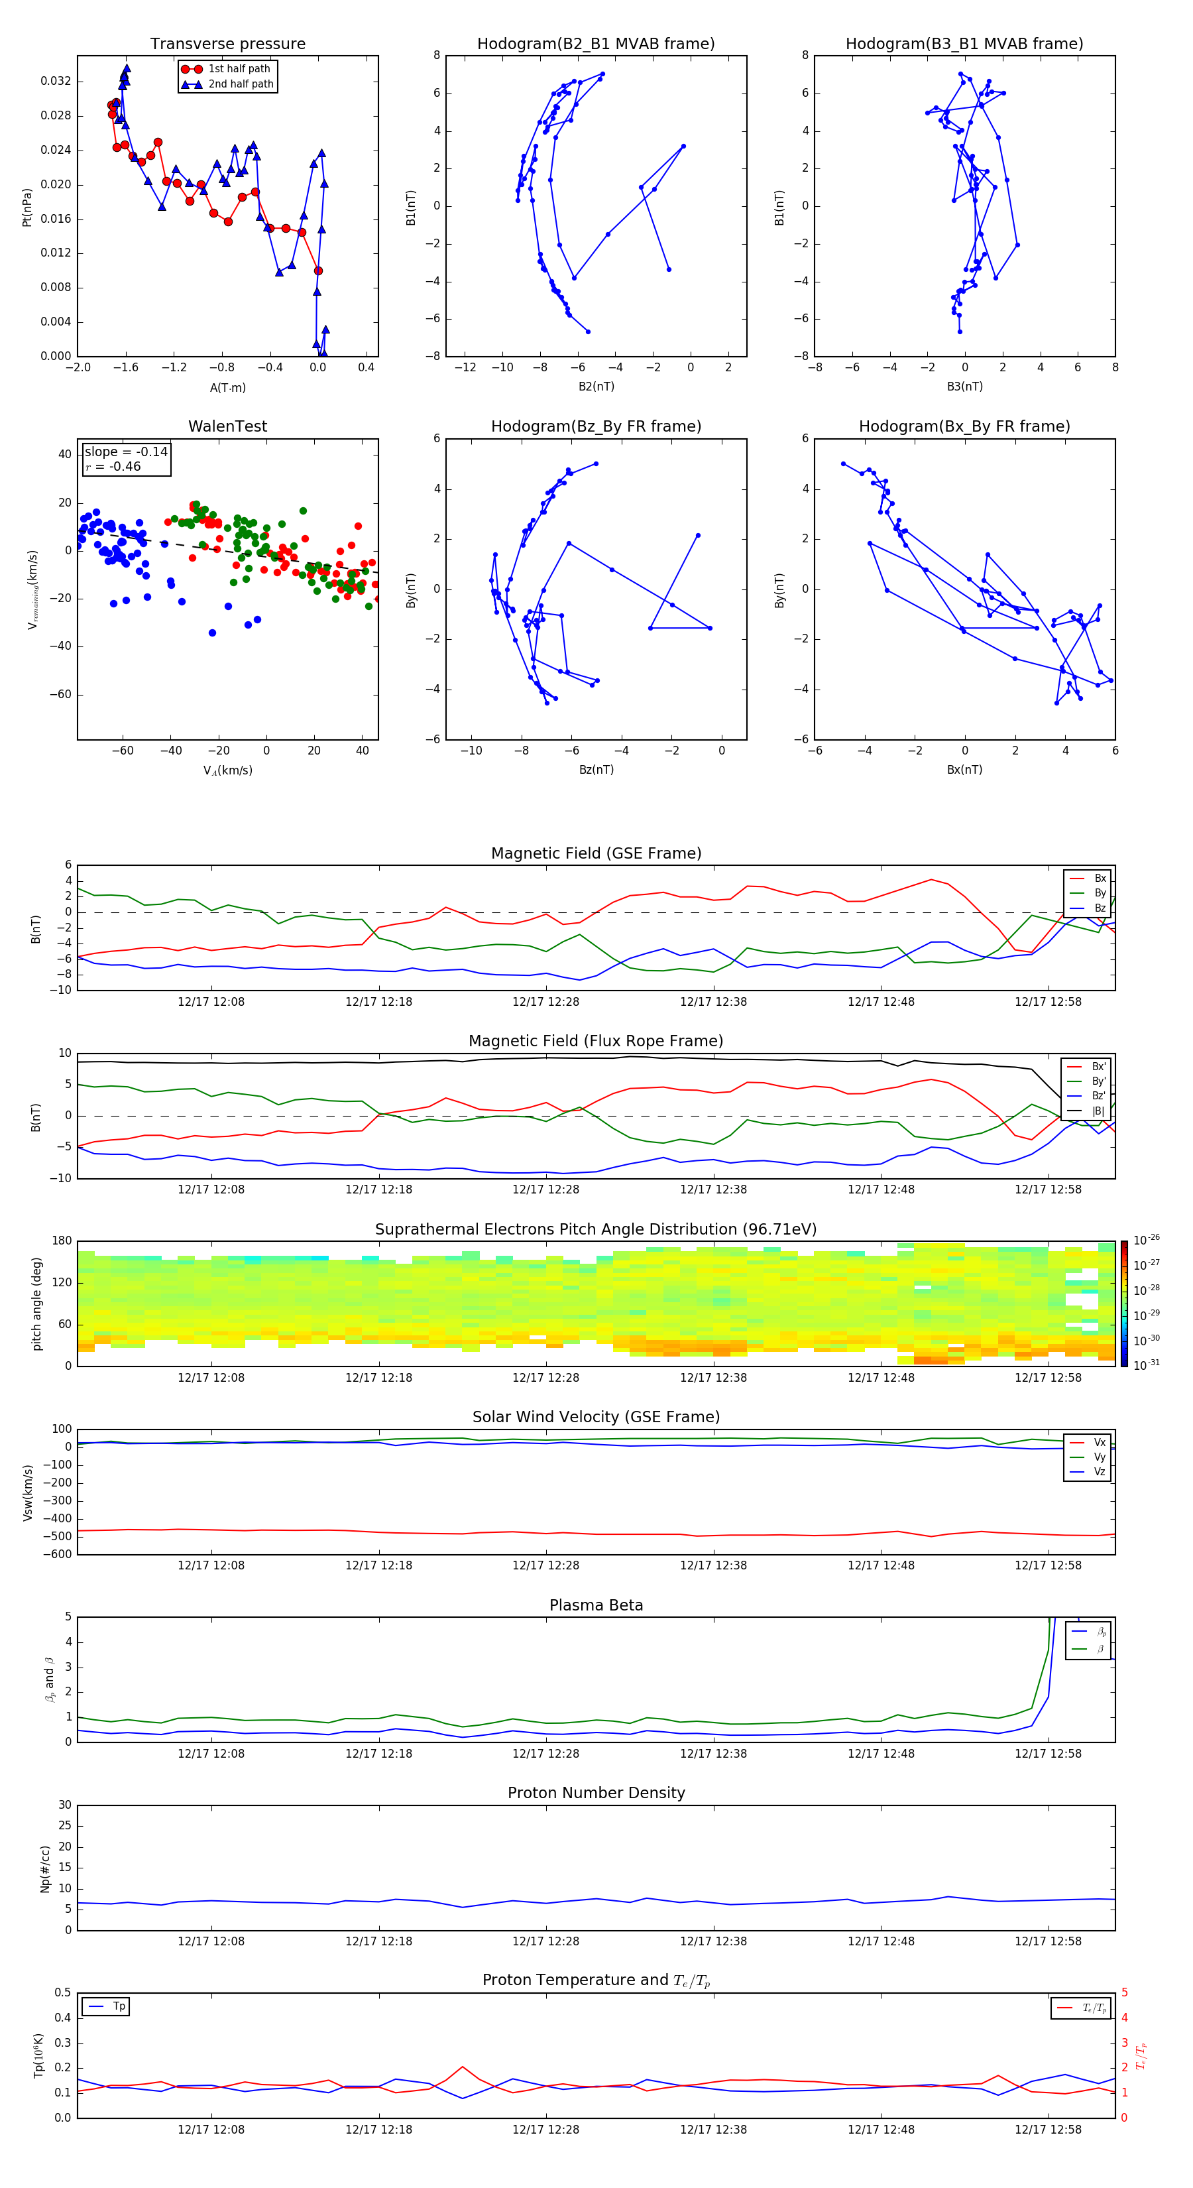Viewport: 1193px width, 2188px height.
Task: Click the "Plasma Beta" plot title
Action: pos(596,1605)
